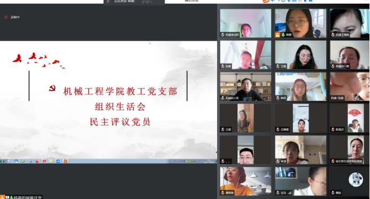
Task: Click the orange presentation app taskbar icon
Action: (x=65, y=161)
